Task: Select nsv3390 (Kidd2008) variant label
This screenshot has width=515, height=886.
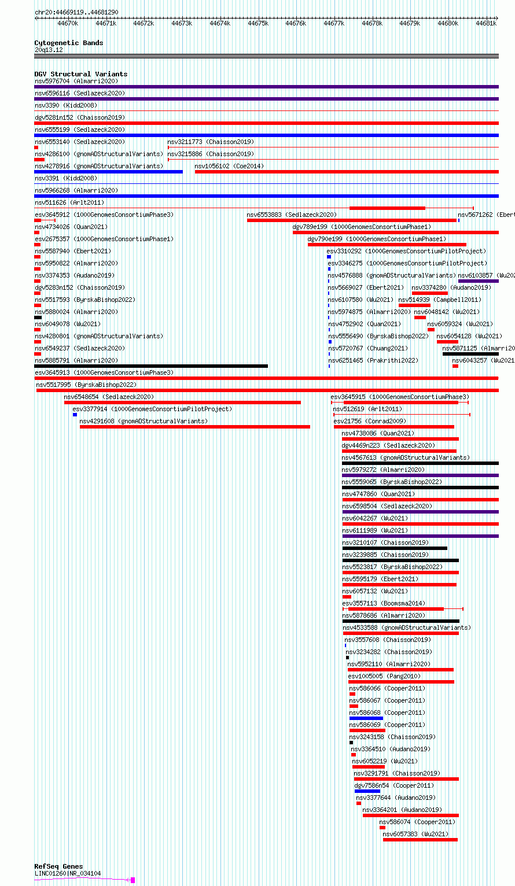Action: pyautogui.click(x=66, y=105)
